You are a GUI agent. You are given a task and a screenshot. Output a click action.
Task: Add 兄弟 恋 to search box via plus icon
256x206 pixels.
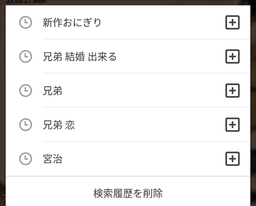(232, 124)
